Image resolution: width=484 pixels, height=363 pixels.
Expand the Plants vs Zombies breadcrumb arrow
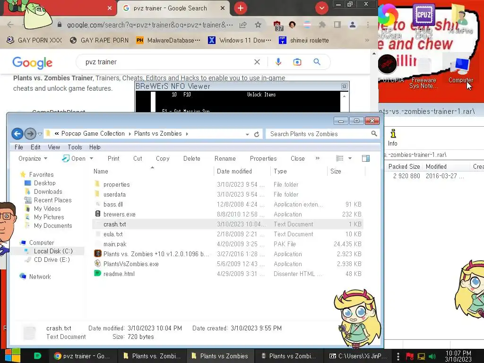pos(187,134)
